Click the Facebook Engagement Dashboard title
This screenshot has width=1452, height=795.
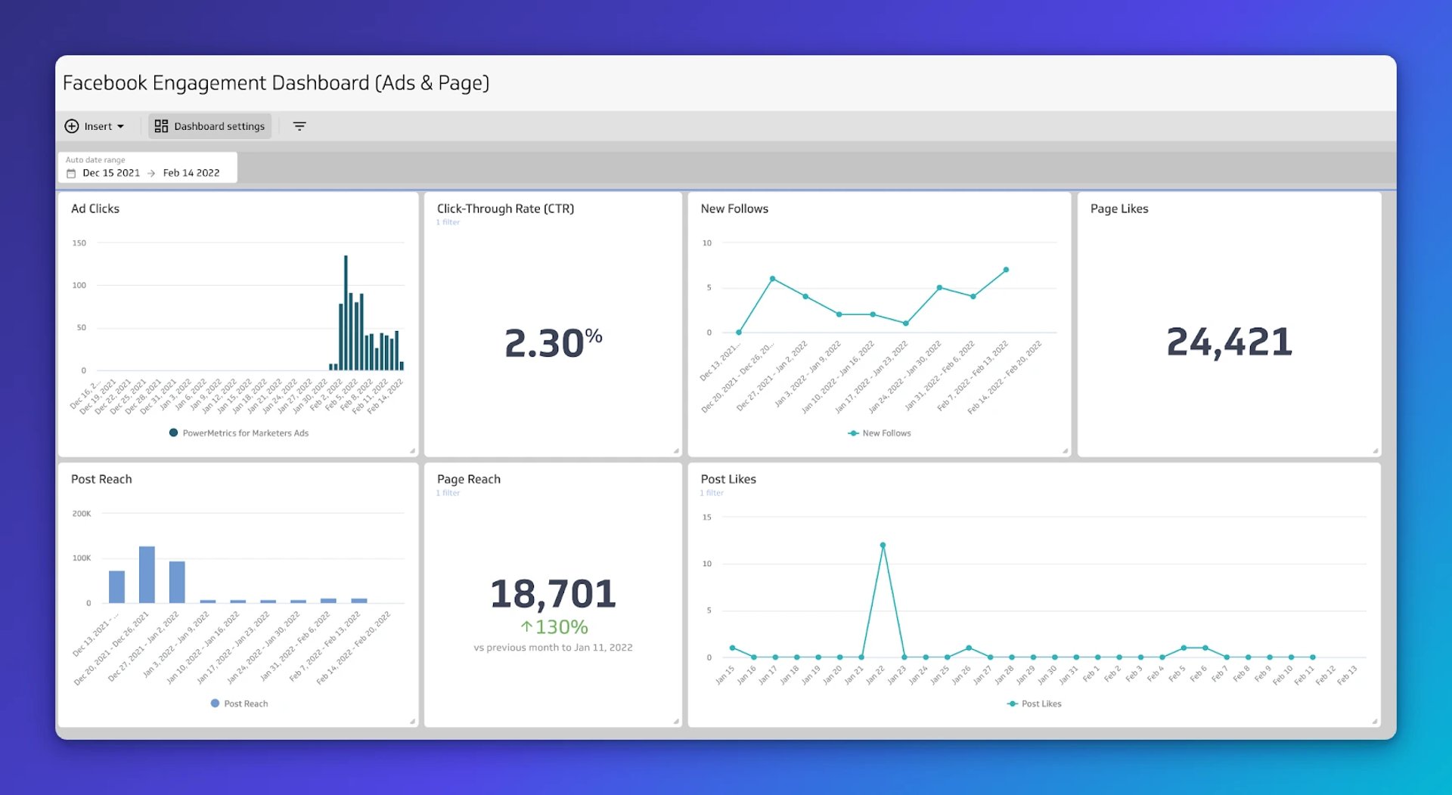click(x=276, y=82)
